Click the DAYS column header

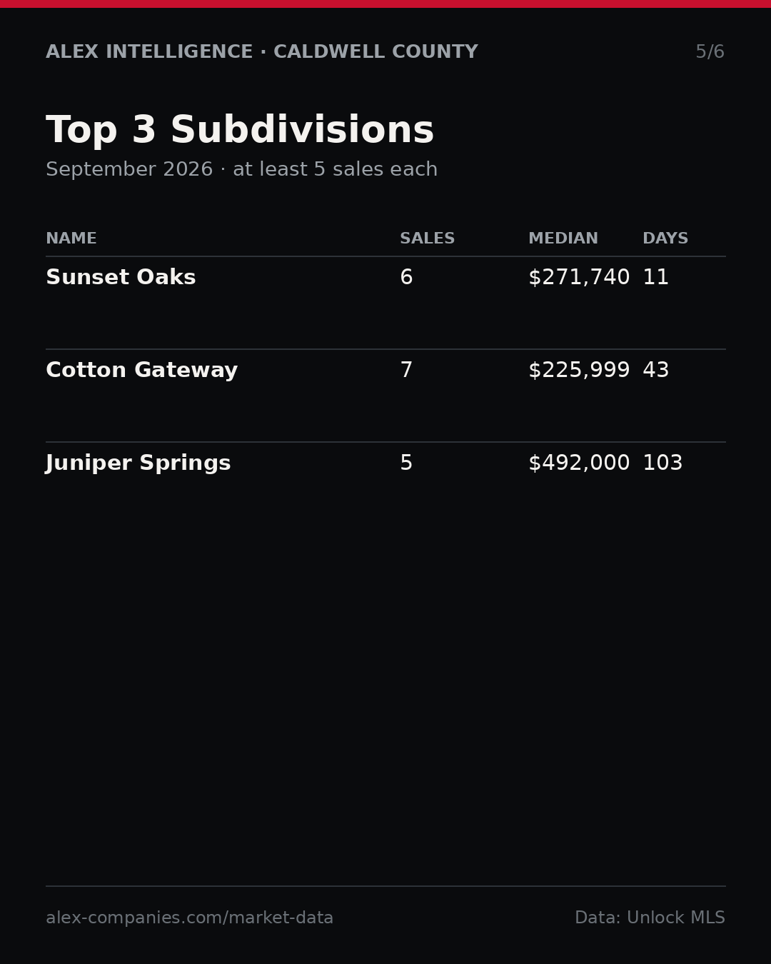pyautogui.click(x=665, y=239)
